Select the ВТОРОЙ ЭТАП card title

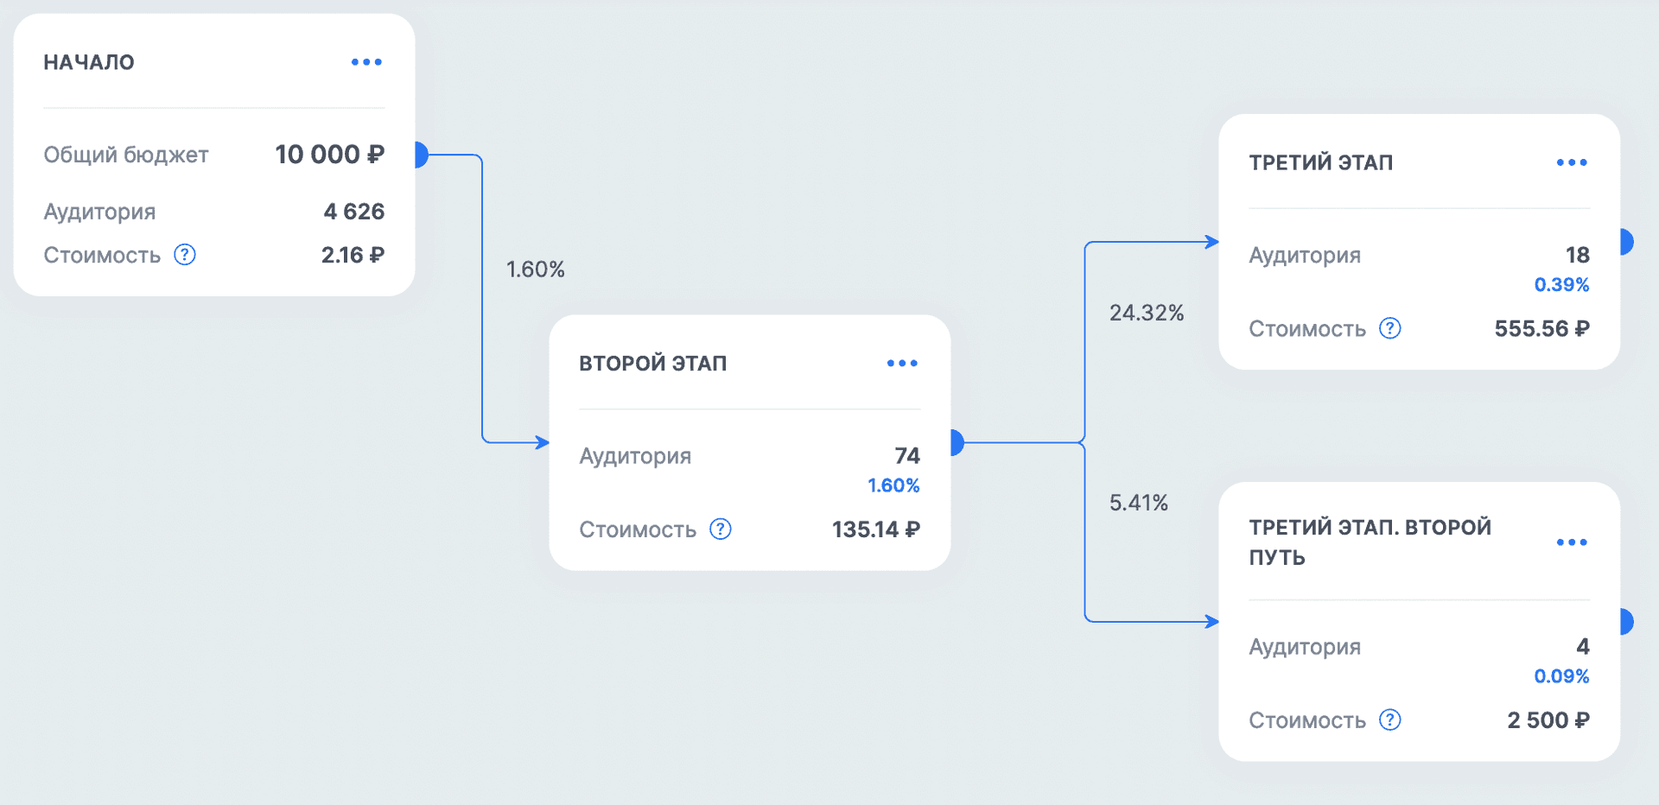pyautogui.click(x=652, y=364)
